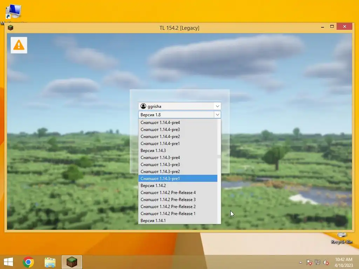
Task: Collapse the Версия 1.8 version dropdown arrow
Action: [217, 115]
